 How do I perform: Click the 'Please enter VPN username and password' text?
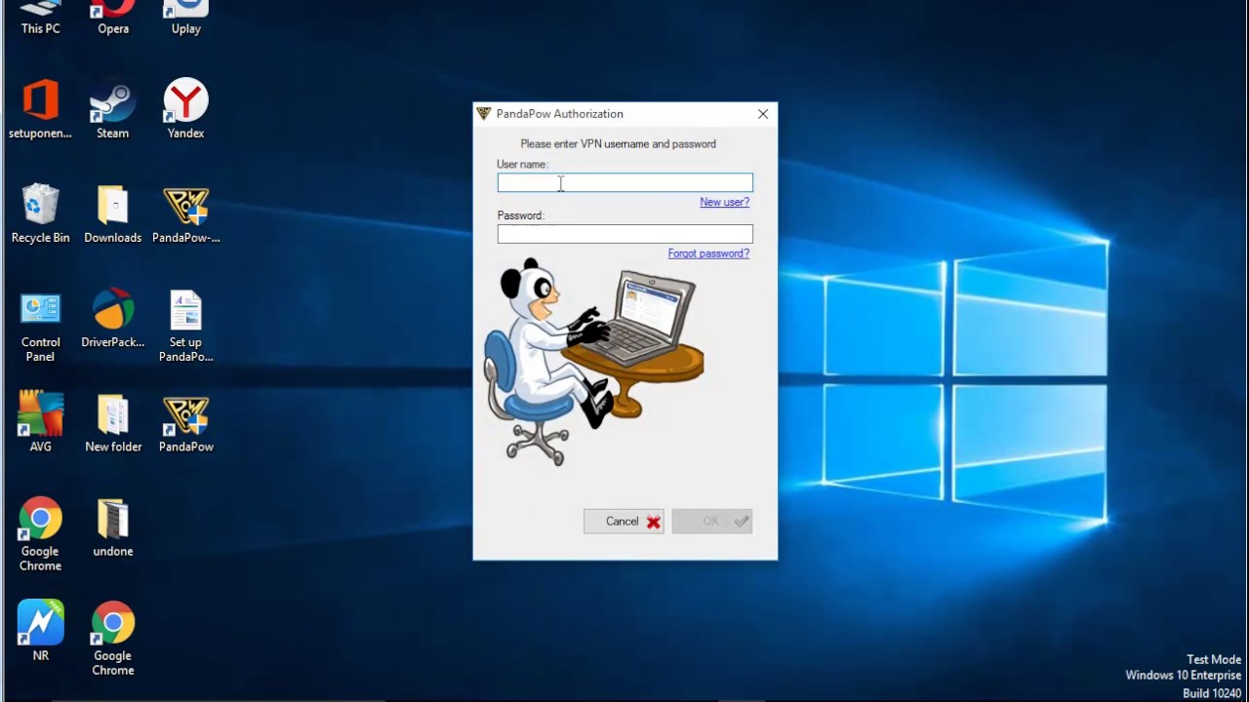pyautogui.click(x=619, y=143)
